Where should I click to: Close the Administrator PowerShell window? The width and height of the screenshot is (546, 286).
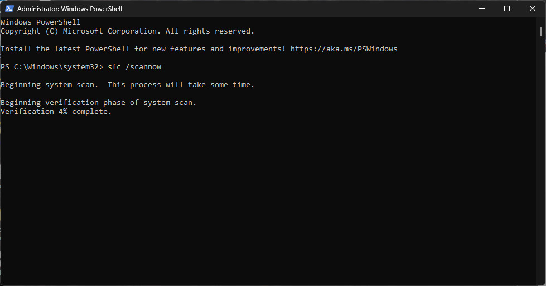click(533, 8)
